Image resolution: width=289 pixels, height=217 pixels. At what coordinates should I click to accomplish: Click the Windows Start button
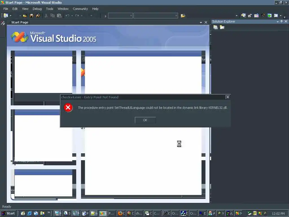[x=8, y=213]
